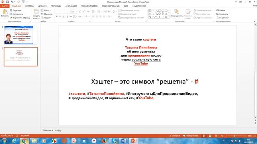Toggle ЗАМЕТКИ in the status bar
This screenshot has width=257, height=144.
tap(175, 136)
